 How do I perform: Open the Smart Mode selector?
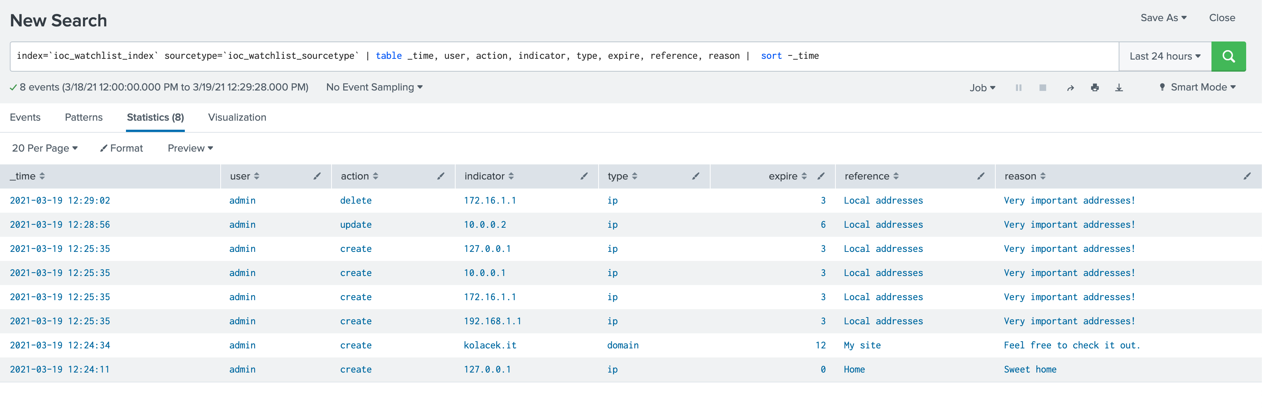(x=1198, y=87)
